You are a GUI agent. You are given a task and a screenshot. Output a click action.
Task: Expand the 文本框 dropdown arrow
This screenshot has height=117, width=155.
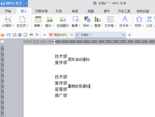pyautogui.click(x=116, y=26)
